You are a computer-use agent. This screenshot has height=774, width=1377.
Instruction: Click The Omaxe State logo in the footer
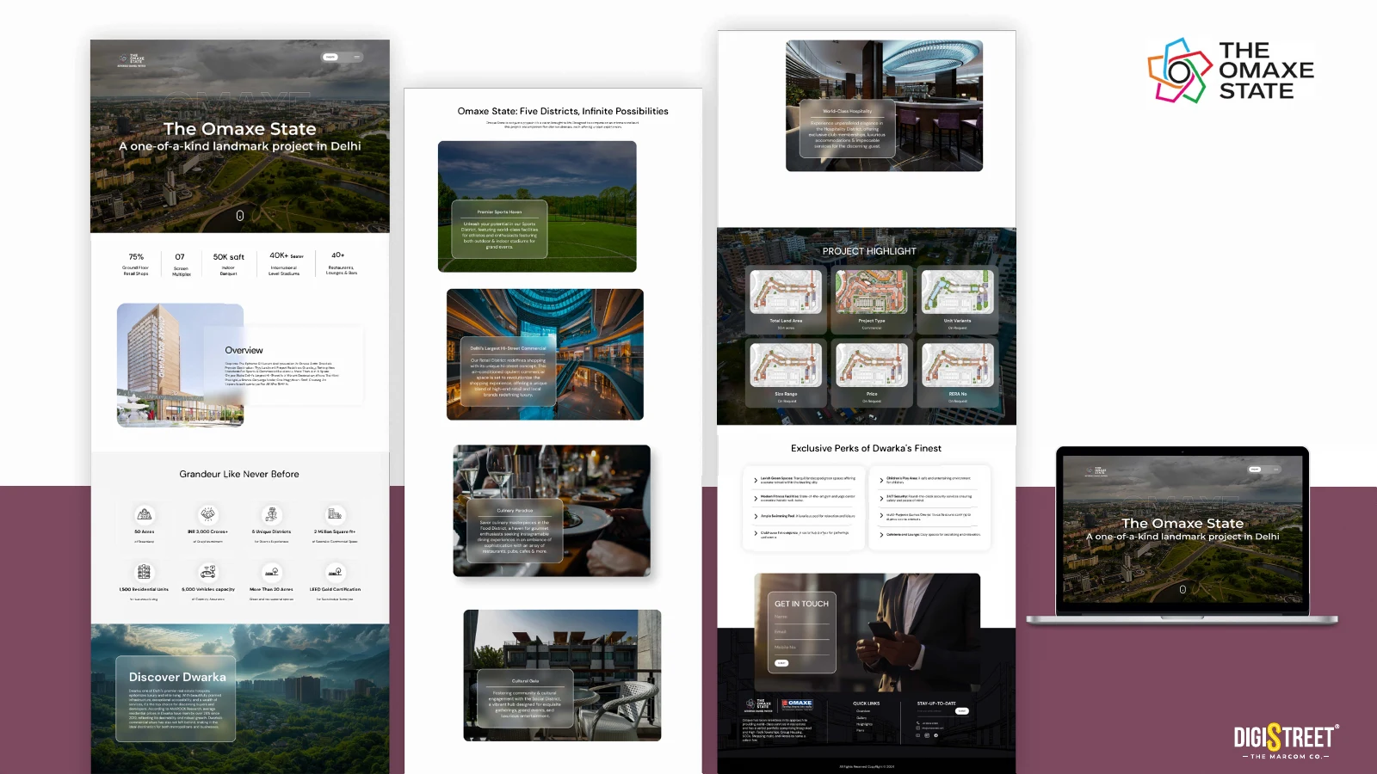[x=758, y=705]
